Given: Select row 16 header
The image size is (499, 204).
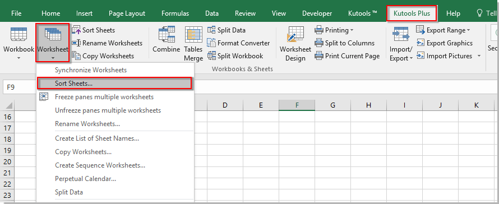Looking at the screenshot, I should coord(7,117).
